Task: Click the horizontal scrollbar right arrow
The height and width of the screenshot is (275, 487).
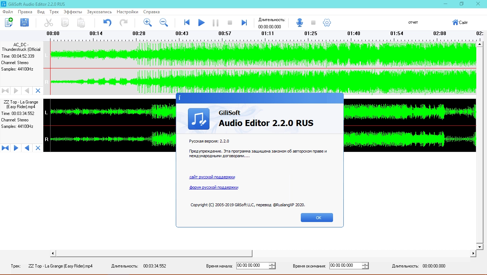Action: [473, 254]
